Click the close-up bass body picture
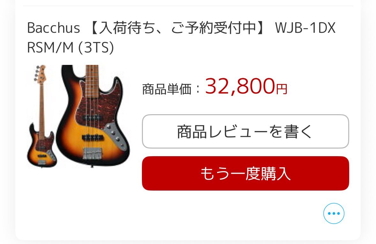This screenshot has width=376, height=244. 93,116
